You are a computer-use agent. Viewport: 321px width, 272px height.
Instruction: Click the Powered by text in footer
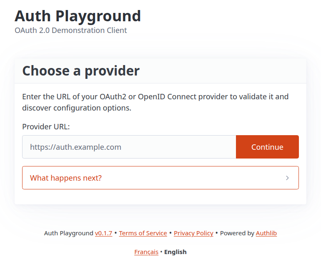pos(237,233)
